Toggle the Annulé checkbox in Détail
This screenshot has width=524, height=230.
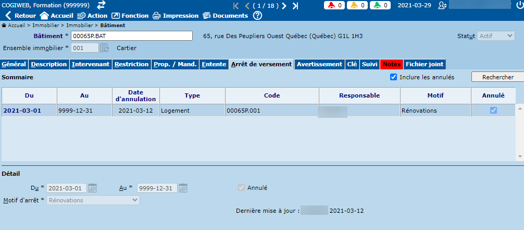(x=241, y=188)
